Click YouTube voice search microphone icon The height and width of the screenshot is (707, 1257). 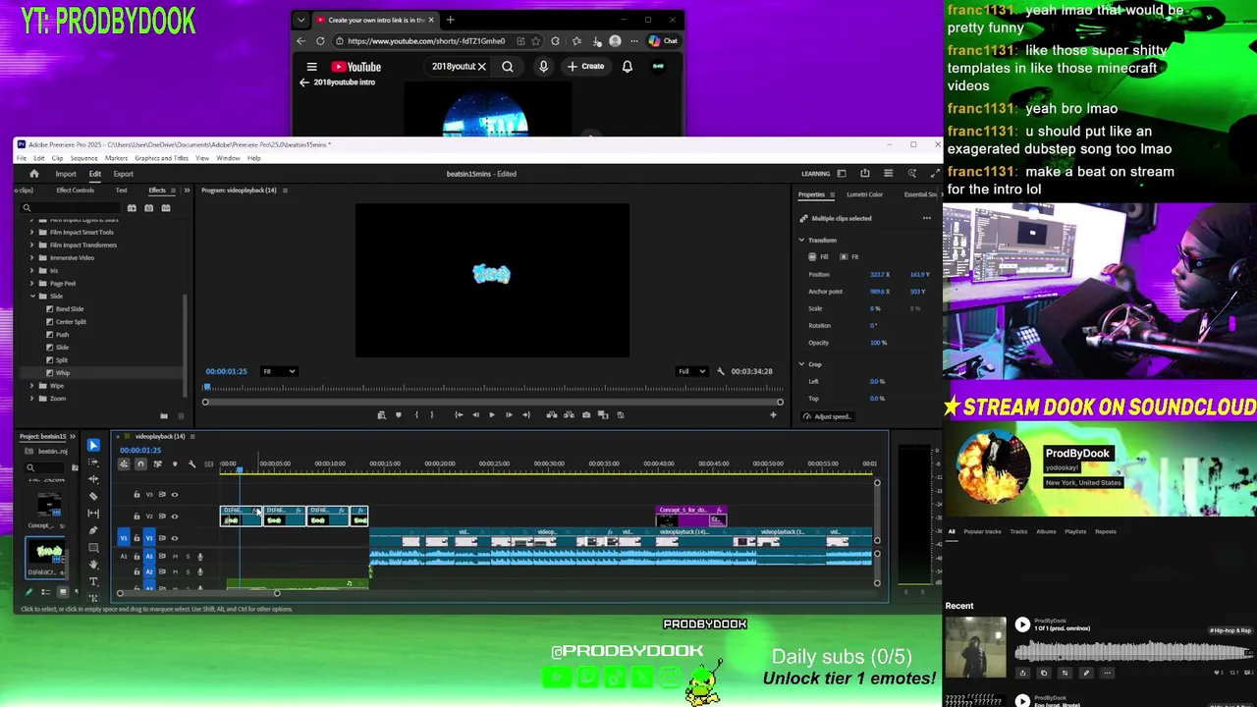[x=543, y=67]
